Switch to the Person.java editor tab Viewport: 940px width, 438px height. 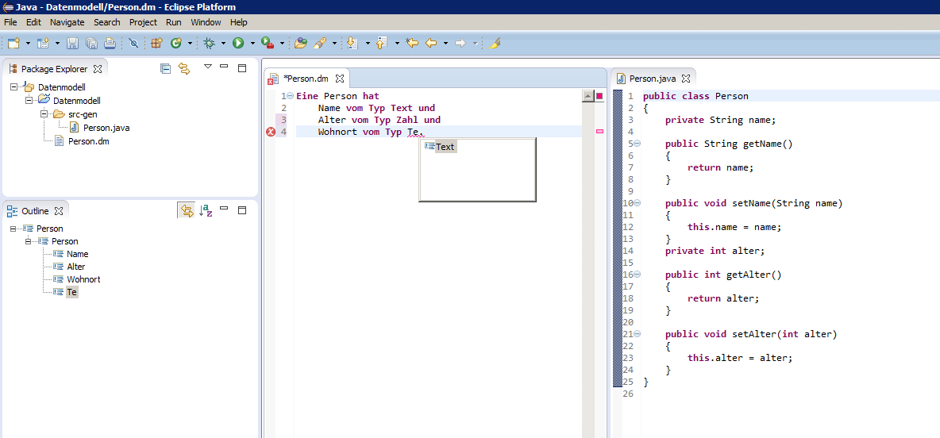click(x=652, y=79)
